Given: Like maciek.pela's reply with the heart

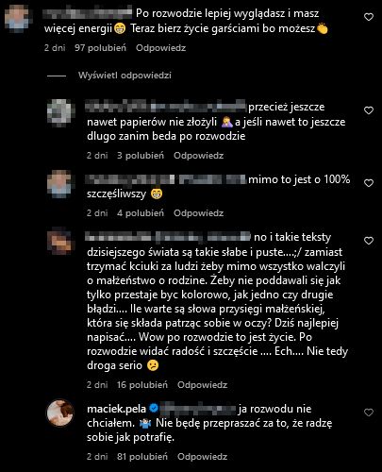Looking at the screenshot, I should 369,413.
